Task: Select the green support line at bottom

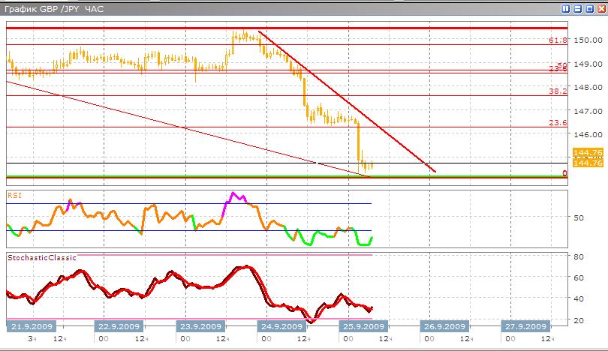Action: (x=225, y=176)
